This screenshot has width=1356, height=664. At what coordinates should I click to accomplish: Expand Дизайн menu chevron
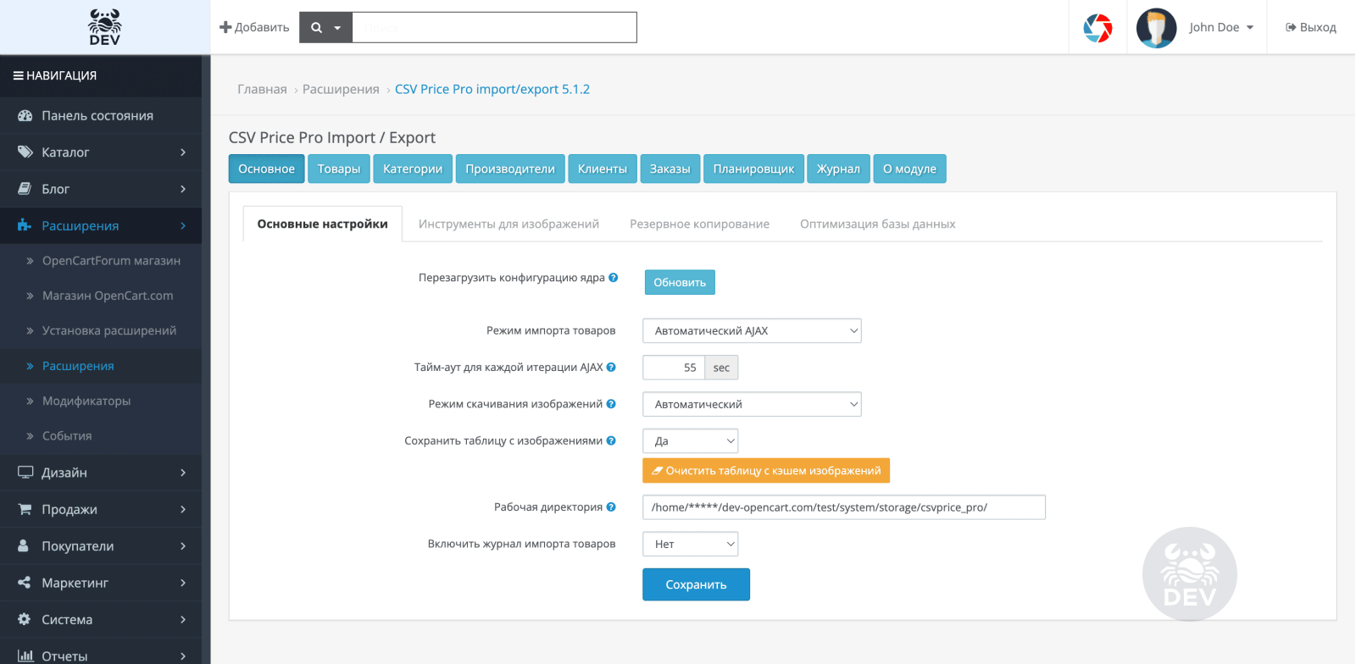coord(183,473)
